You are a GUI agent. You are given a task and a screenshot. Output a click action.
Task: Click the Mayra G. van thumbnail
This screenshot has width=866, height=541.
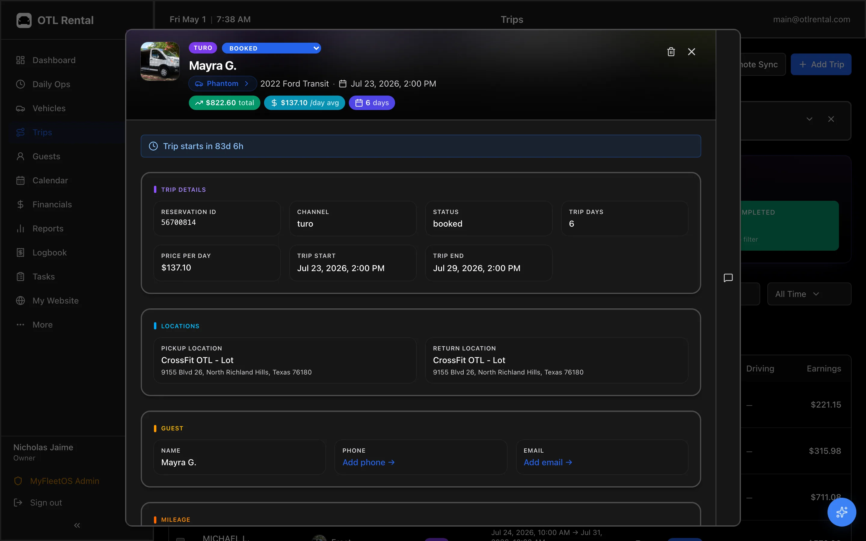point(160,61)
